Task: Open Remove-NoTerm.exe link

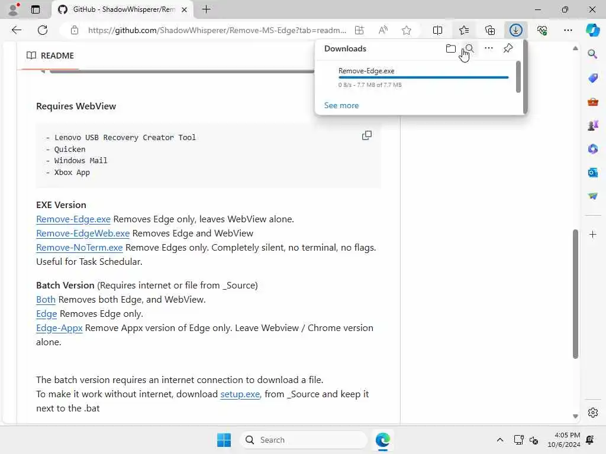Action: (79, 248)
